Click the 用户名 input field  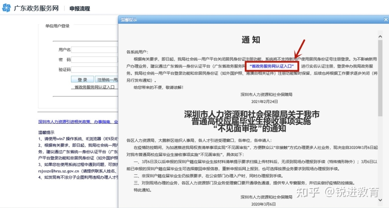click(95, 50)
